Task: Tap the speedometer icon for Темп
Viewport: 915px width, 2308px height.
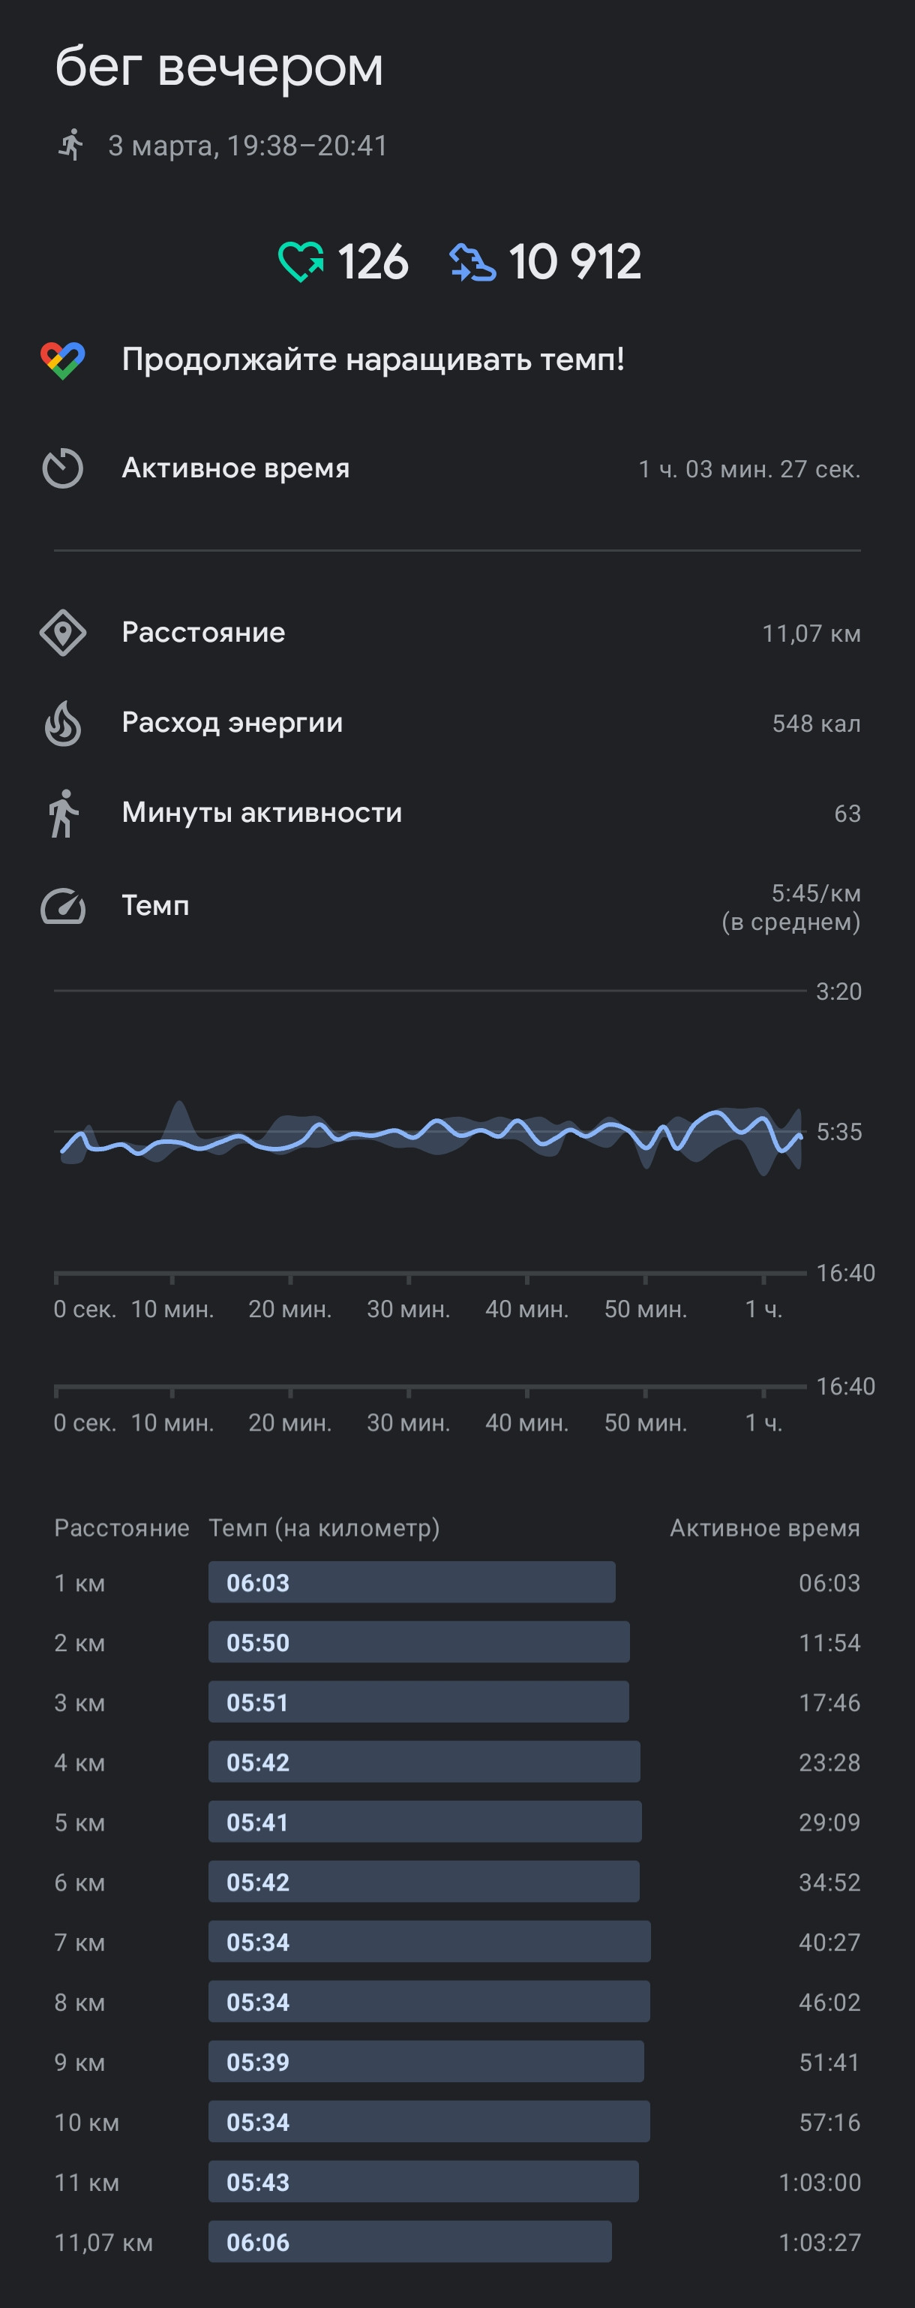Action: [63, 906]
